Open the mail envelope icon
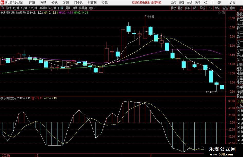 coord(219,3)
